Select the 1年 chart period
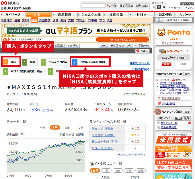 (x=55, y=128)
